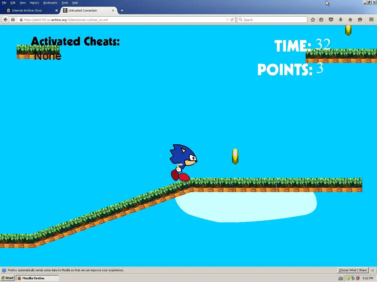Dismiss the Firefox data notification bar

pyautogui.click(x=373, y=270)
